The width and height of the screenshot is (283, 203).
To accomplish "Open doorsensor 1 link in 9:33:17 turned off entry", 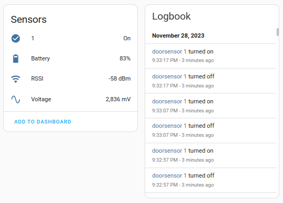I will pyautogui.click(x=169, y=76).
